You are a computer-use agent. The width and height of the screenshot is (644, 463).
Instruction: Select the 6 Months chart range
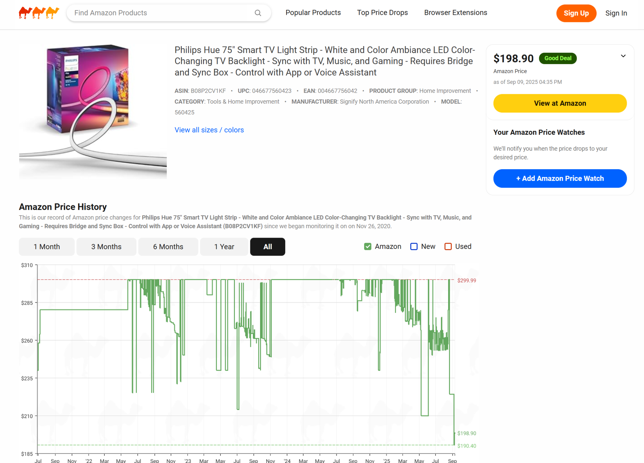pyautogui.click(x=168, y=247)
